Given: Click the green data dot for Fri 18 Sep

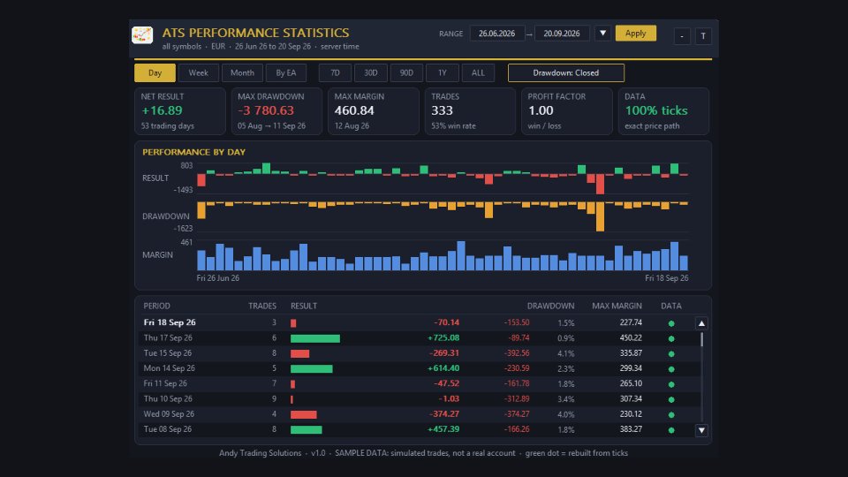Looking at the screenshot, I should coord(671,323).
